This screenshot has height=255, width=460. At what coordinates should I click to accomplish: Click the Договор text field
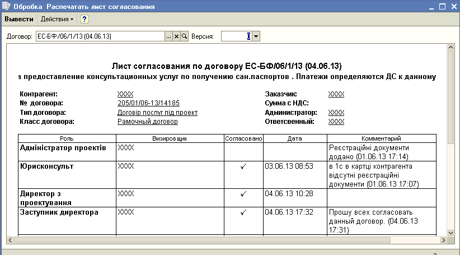coord(99,36)
